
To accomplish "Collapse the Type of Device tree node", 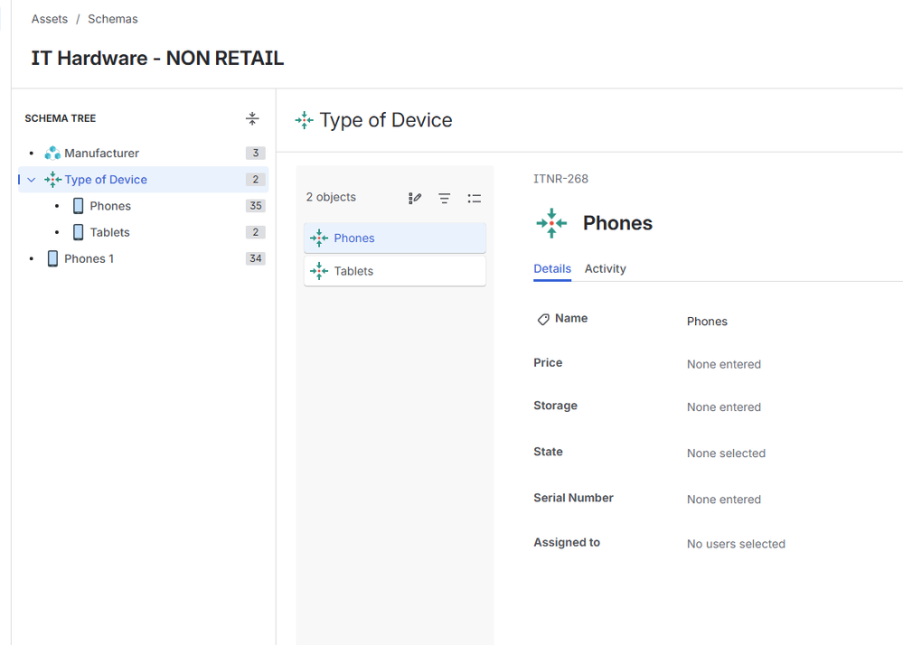I will point(32,180).
